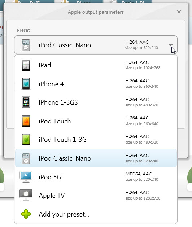Select the iPad tablet icon
192x227 pixels.
(26, 65)
